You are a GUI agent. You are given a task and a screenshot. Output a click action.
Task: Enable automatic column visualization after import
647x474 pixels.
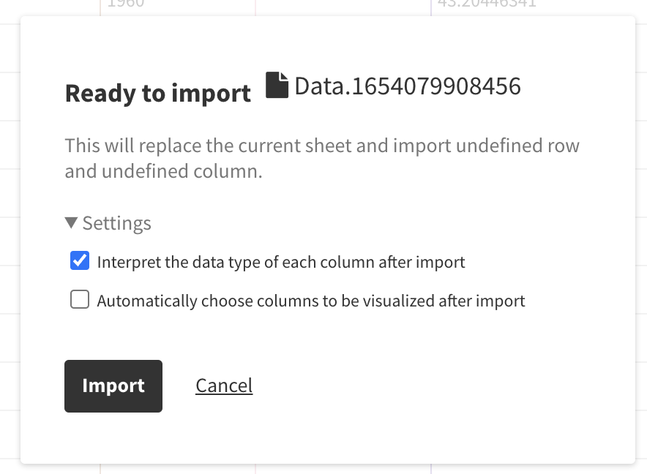[x=79, y=298]
